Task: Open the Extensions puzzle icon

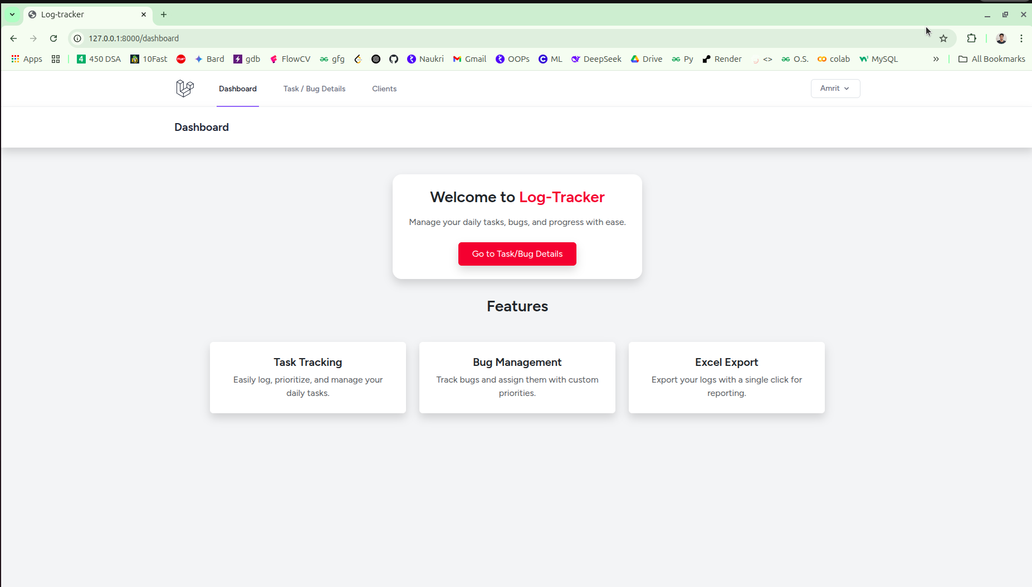Action: pos(971,38)
